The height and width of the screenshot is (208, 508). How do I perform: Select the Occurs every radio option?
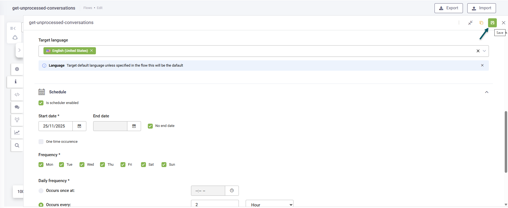[41, 205]
